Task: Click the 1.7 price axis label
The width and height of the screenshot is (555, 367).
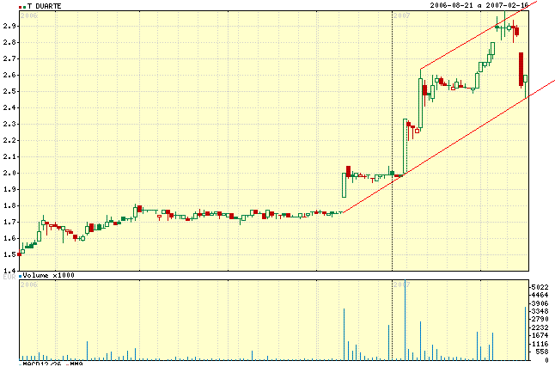Action: coord(9,222)
